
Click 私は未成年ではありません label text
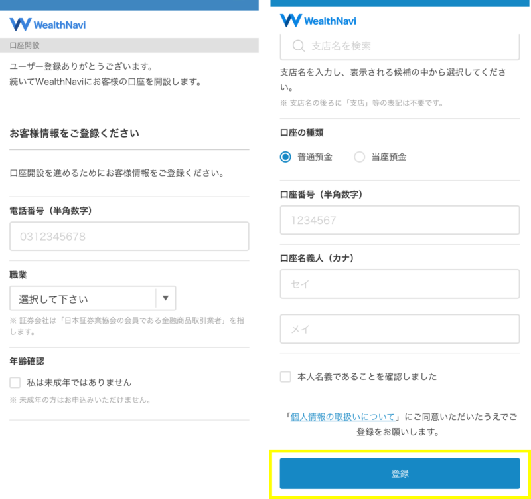(x=79, y=383)
